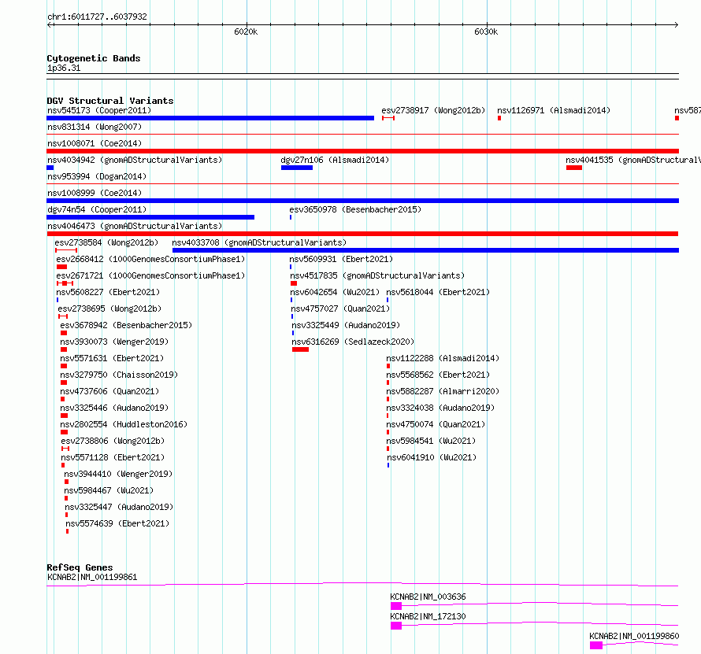
Task: Select magenta exon box of NM_003636
Action: tap(396, 606)
